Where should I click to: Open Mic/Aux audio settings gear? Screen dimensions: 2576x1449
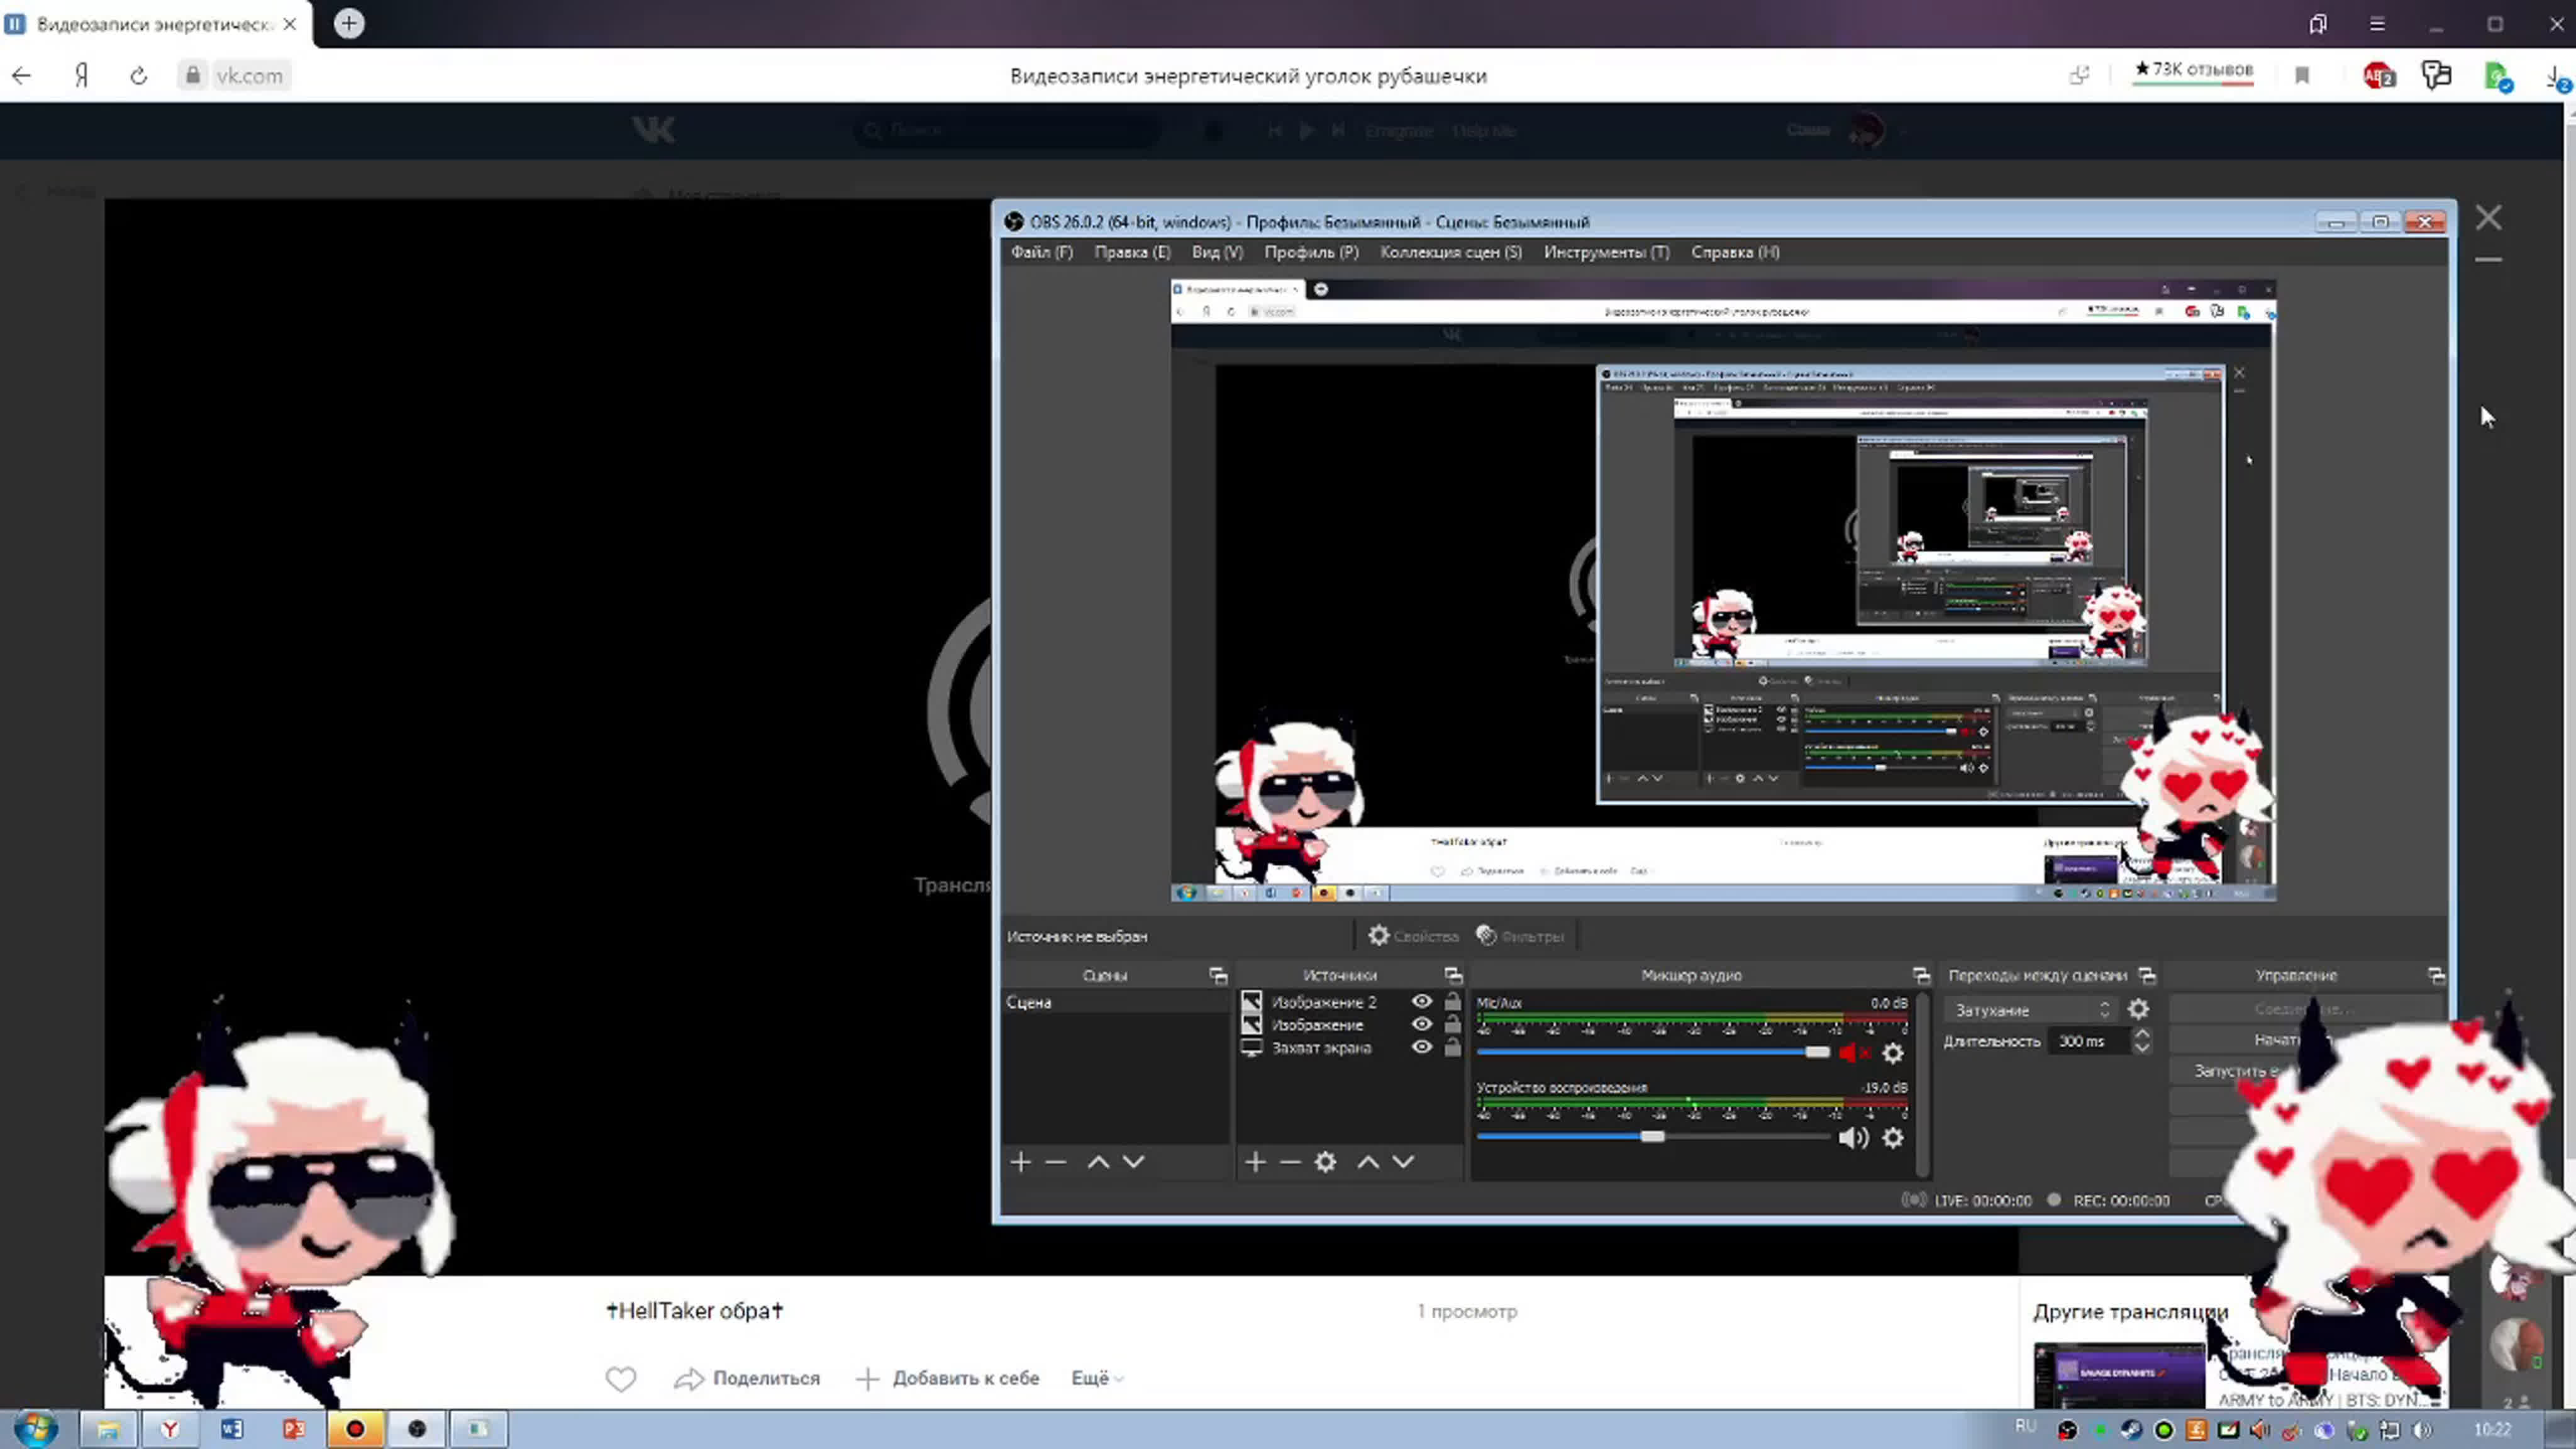click(1893, 1053)
